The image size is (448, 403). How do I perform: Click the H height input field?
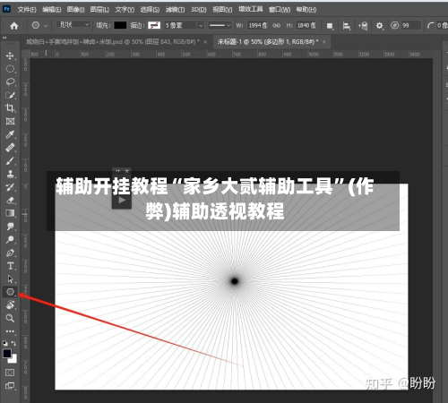tap(306, 26)
